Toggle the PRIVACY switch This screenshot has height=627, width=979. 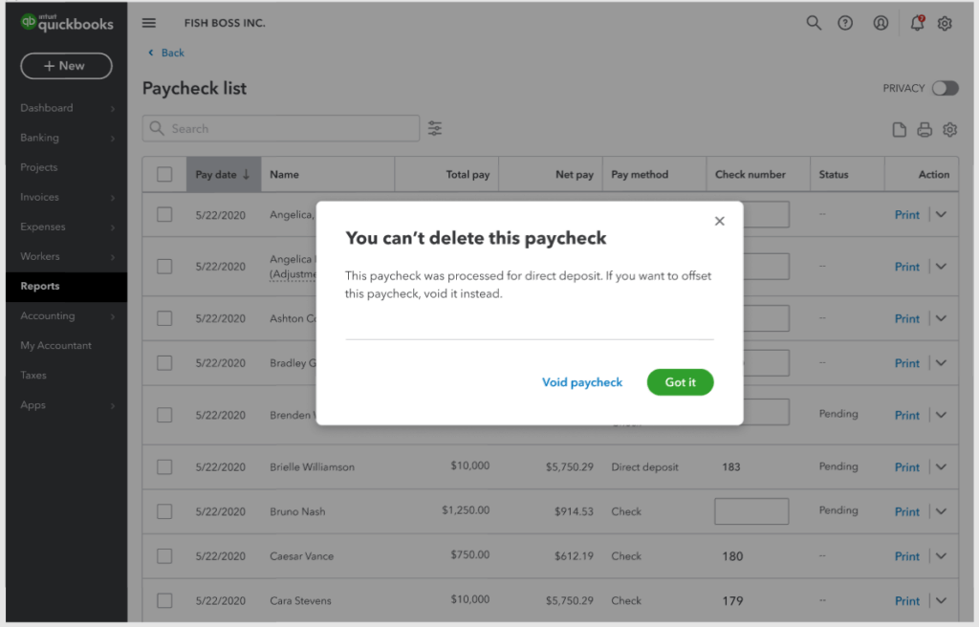(x=945, y=88)
